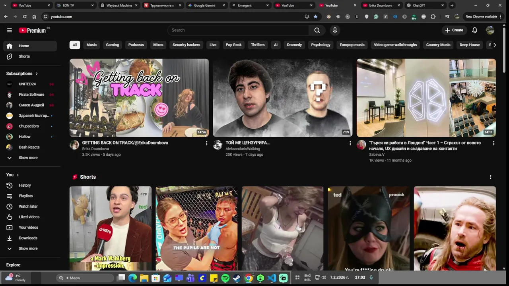Click the Grammarly extension icon

(x=376, y=17)
